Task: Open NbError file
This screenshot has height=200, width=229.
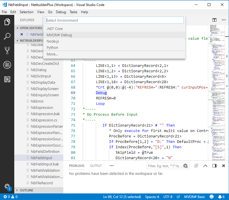Action: 39,101
